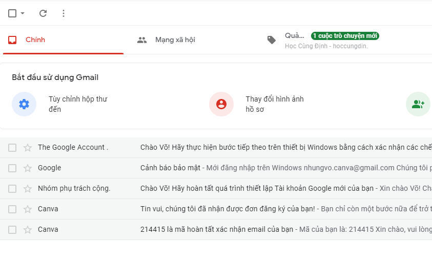Star the Canva 214415 verification email

coord(28,229)
